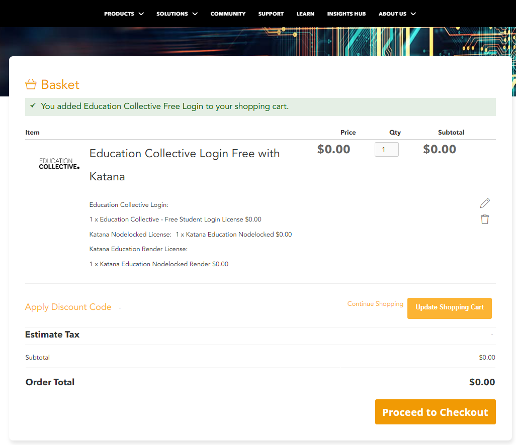The height and width of the screenshot is (445, 516).
Task: Open the Solutions dropdown menu
Action: coord(177,14)
